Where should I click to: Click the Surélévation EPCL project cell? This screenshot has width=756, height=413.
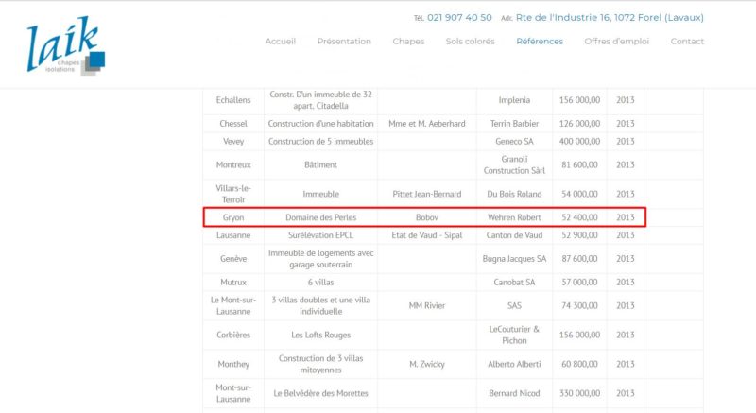coord(320,235)
